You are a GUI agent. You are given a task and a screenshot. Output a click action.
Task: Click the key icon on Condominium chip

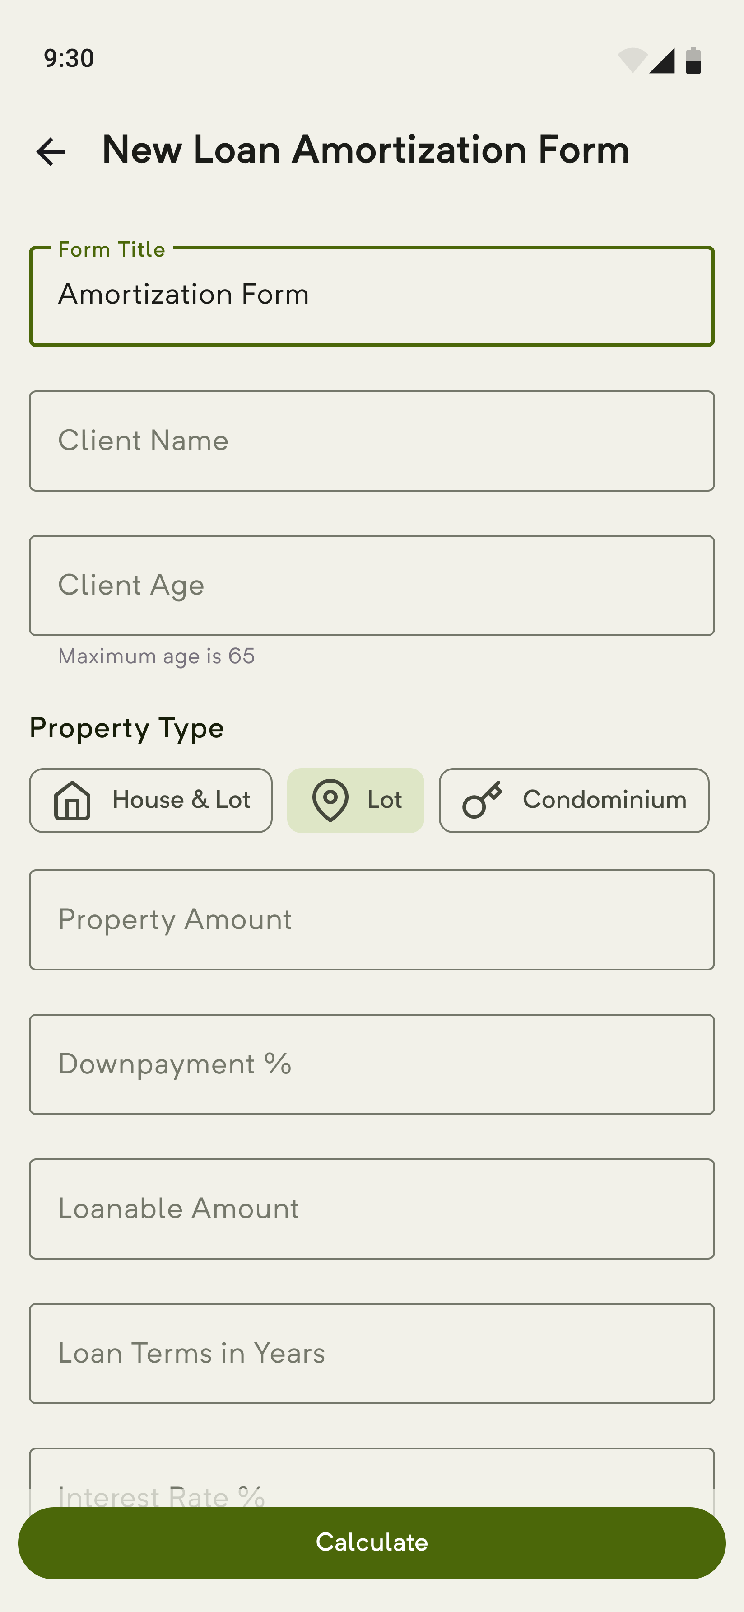(481, 800)
